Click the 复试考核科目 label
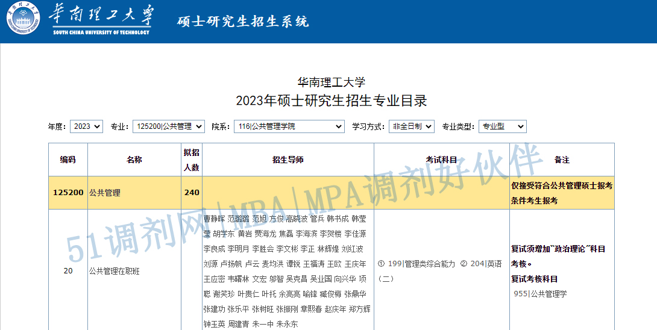Screen dimensions: 657x330 click(x=534, y=279)
